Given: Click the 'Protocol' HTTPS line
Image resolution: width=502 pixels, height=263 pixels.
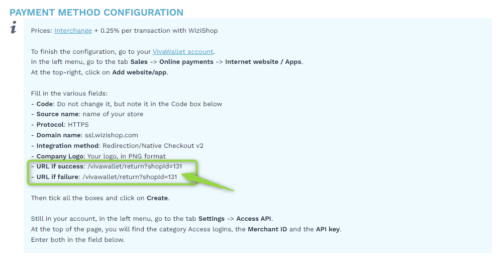Looking at the screenshot, I should [x=60, y=125].
